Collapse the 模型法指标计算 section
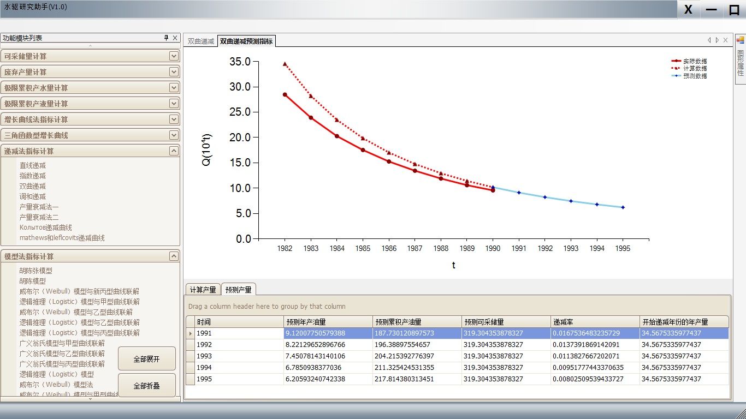 (174, 256)
